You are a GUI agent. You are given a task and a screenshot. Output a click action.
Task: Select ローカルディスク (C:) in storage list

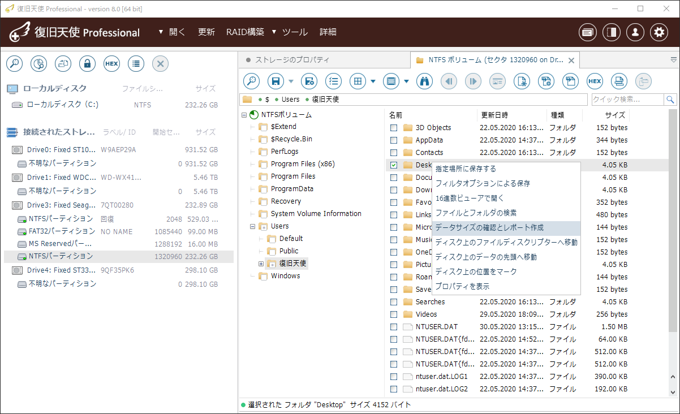coord(119,105)
